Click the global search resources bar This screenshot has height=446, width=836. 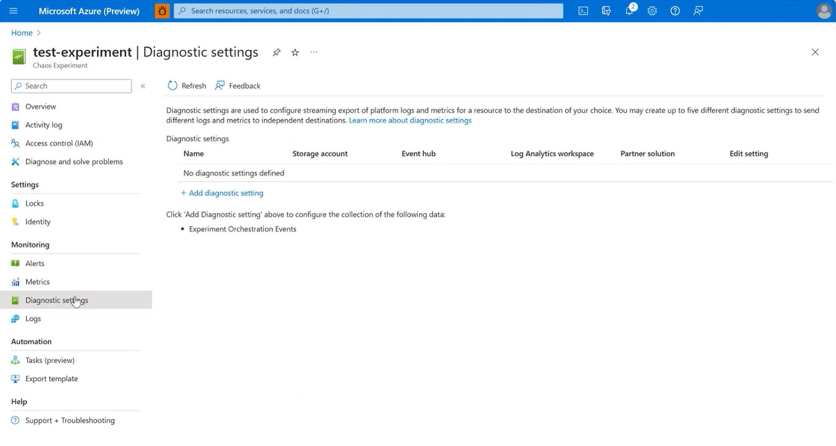(368, 11)
